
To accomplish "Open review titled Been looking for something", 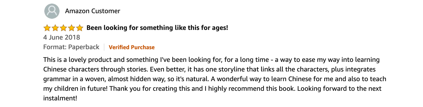I will pyautogui.click(x=157, y=28).
